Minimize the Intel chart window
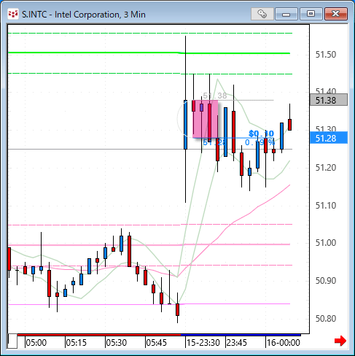This screenshot has width=355, height=356. point(286,14)
